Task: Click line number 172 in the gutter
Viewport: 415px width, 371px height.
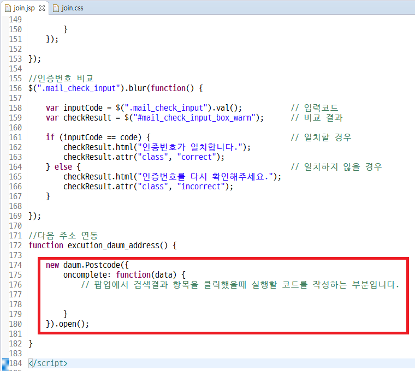Action: pyautogui.click(x=15, y=246)
